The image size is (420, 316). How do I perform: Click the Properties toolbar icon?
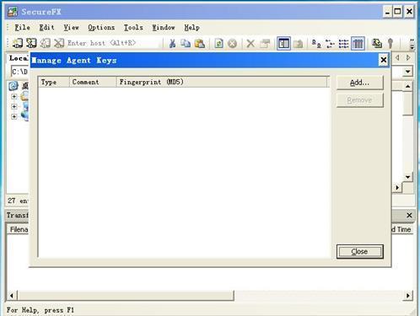tap(265, 43)
